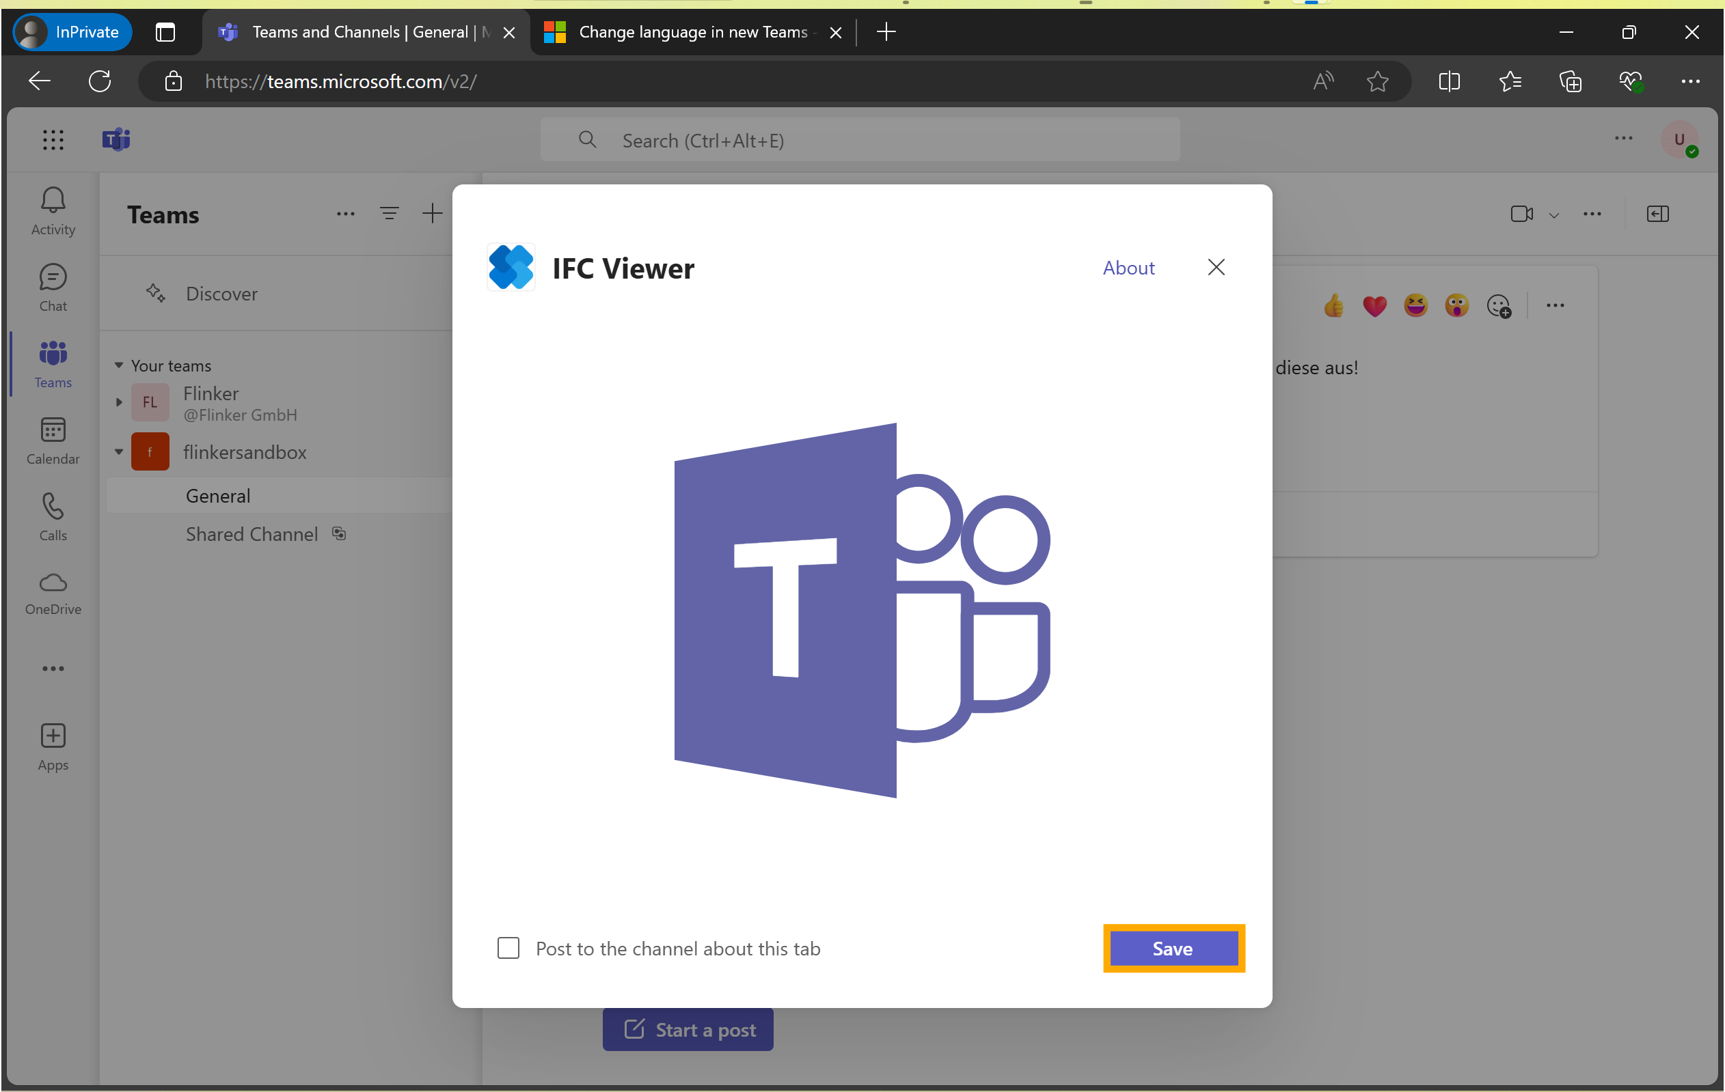Add this page to favorites star
Image resolution: width=1725 pixels, height=1092 pixels.
(1377, 81)
